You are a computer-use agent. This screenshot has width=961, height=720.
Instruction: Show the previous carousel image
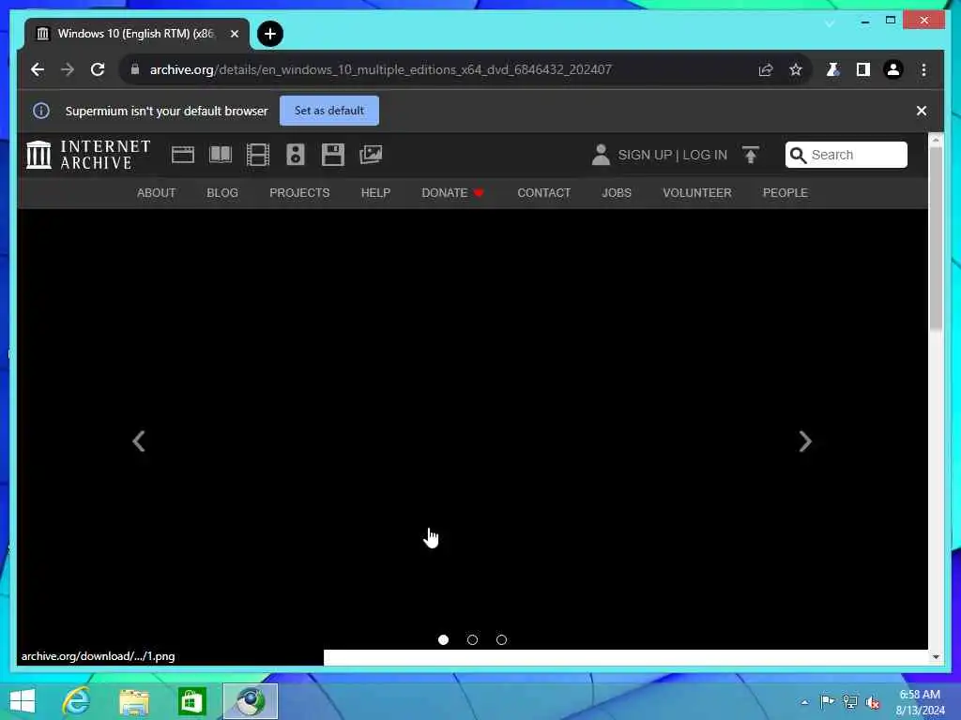tap(139, 442)
